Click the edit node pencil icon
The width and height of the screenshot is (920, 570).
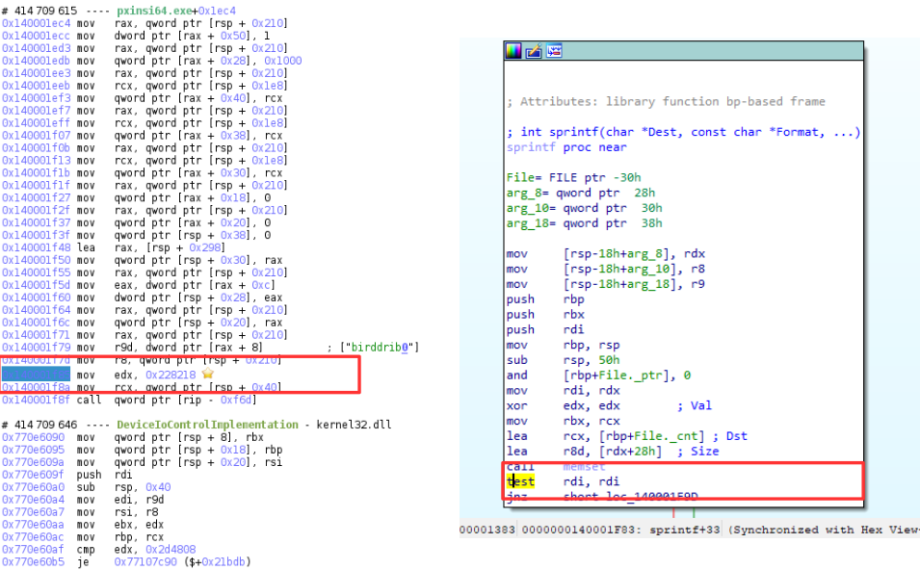pyautogui.click(x=534, y=51)
